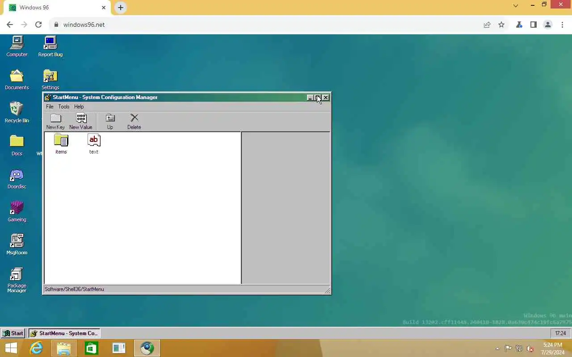The width and height of the screenshot is (572, 357).
Task: Open File Explorer from taskbar
Action: pos(64,348)
